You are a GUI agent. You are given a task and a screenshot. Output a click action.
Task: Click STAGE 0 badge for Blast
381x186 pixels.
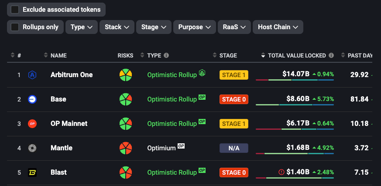(x=234, y=172)
